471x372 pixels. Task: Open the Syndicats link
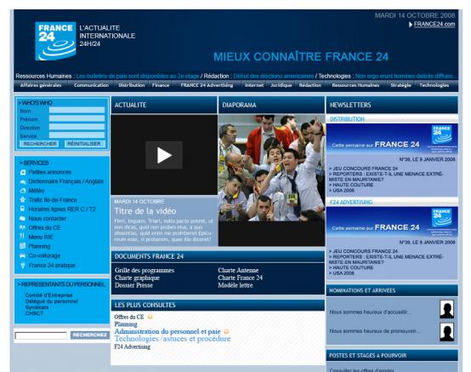point(37,307)
